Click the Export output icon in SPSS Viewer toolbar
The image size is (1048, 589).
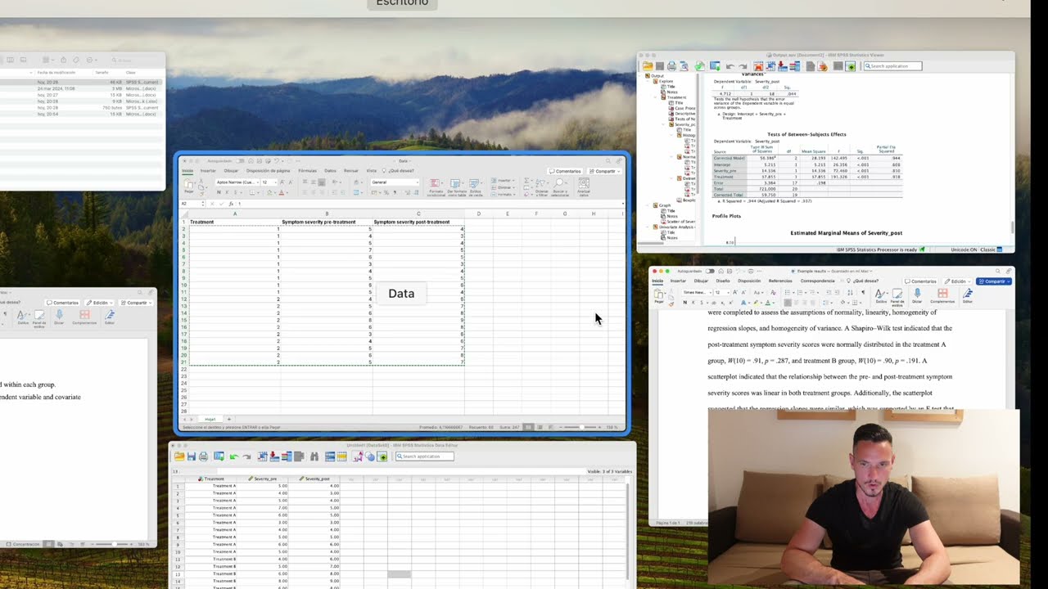click(699, 66)
